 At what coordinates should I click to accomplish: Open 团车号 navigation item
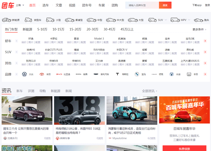[x=87, y=5]
